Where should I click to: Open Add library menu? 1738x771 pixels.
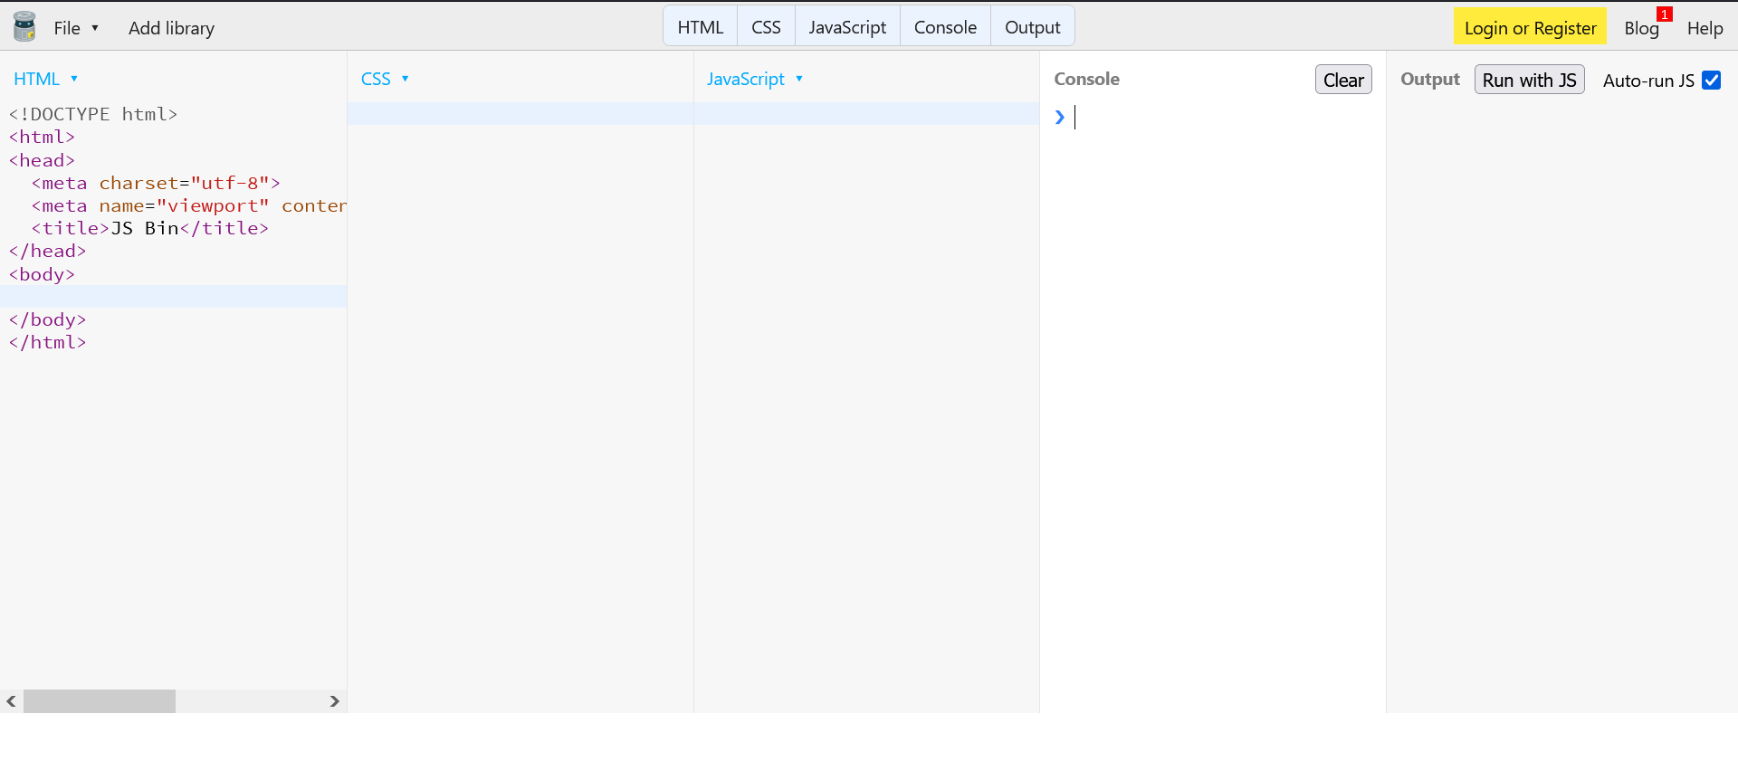point(171,28)
